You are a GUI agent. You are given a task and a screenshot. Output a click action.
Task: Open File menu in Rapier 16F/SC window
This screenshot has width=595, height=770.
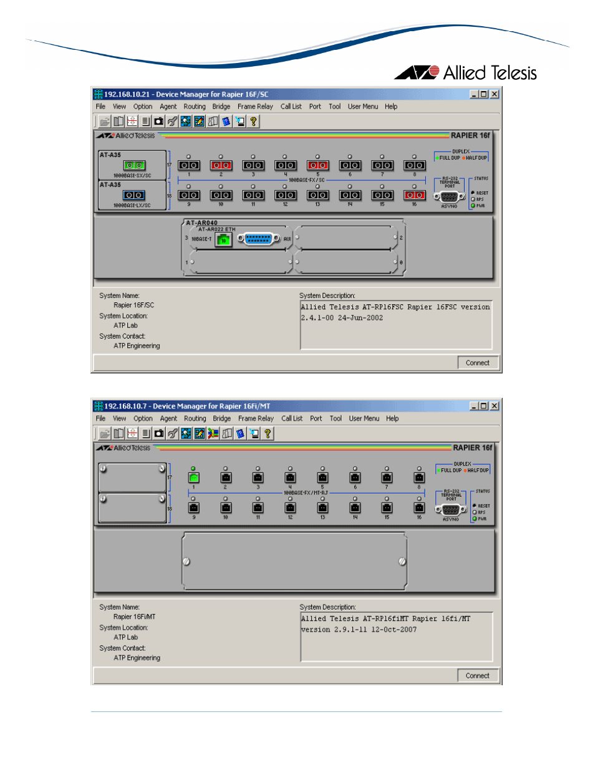[x=100, y=107]
